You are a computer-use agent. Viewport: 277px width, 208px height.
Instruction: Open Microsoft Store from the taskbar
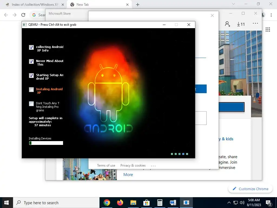(146, 203)
